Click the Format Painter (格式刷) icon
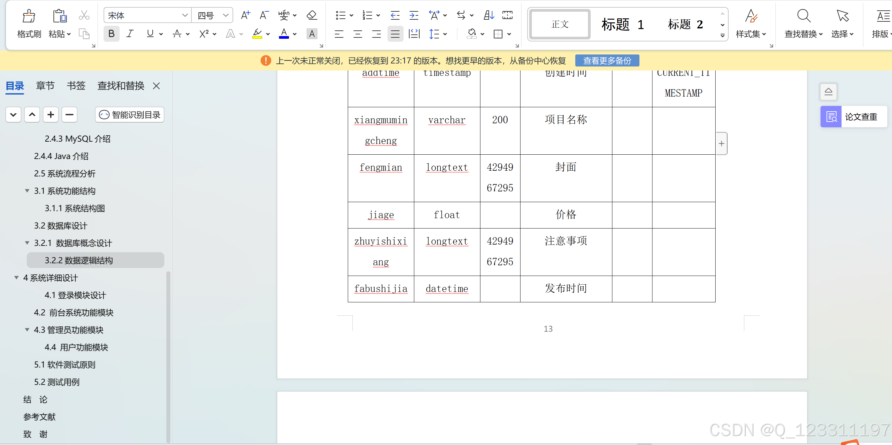This screenshot has width=892, height=445. (x=29, y=16)
